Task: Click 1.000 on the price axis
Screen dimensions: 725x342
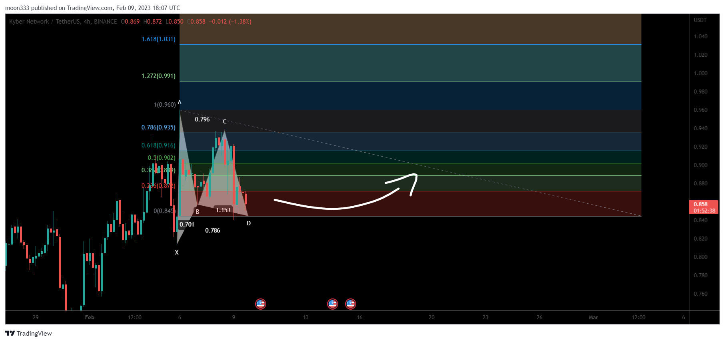Action: [x=701, y=73]
